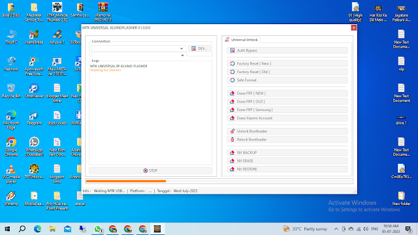Click the 33°C Partly sunny weather widget
The height and width of the screenshot is (235, 418).
coord(305,229)
